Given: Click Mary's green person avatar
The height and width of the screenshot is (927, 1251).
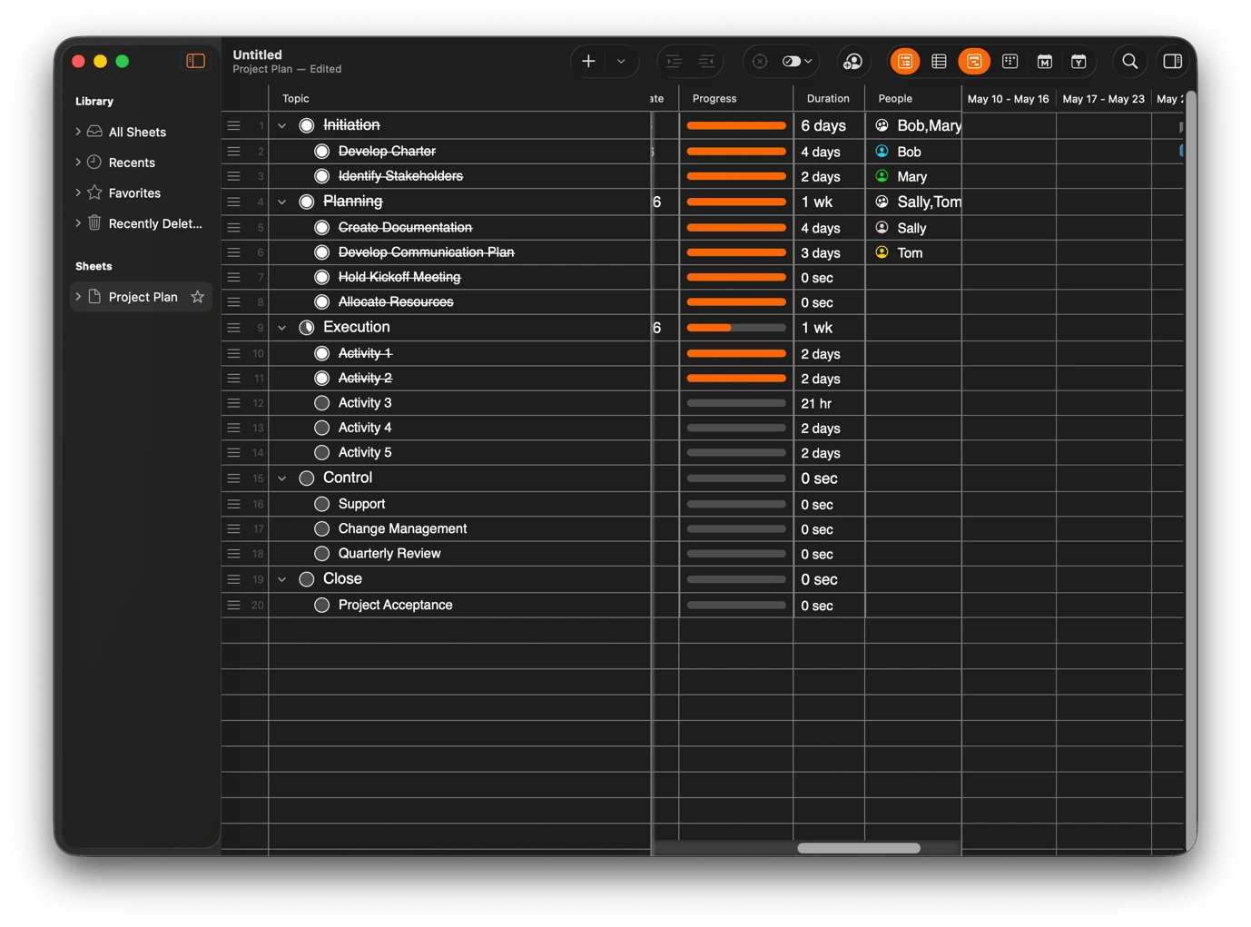Looking at the screenshot, I should [882, 176].
